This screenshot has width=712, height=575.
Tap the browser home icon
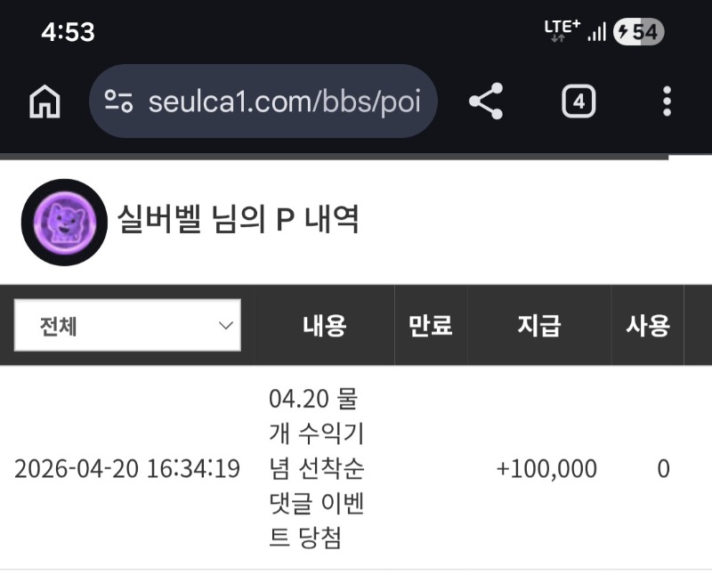tap(44, 102)
